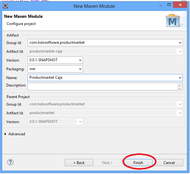Click the 'Description:' label
This screenshot has width=190, height=174.
[16, 85]
